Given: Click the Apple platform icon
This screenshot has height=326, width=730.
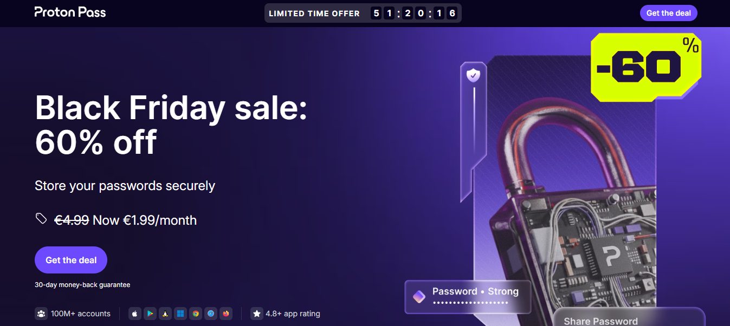Looking at the screenshot, I should (134, 314).
